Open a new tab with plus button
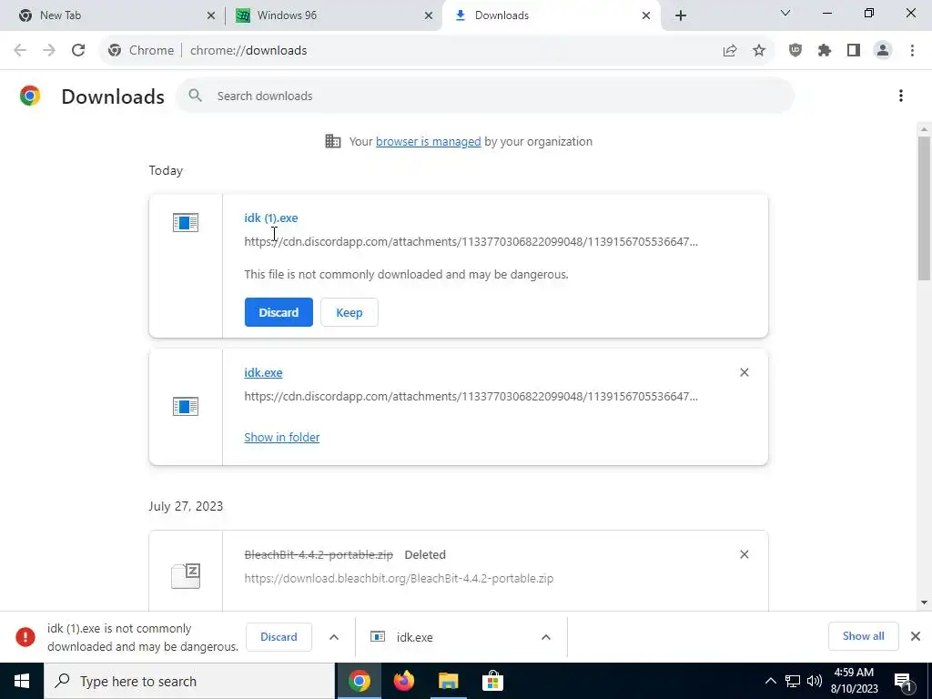Image resolution: width=932 pixels, height=699 pixels. 681,15
